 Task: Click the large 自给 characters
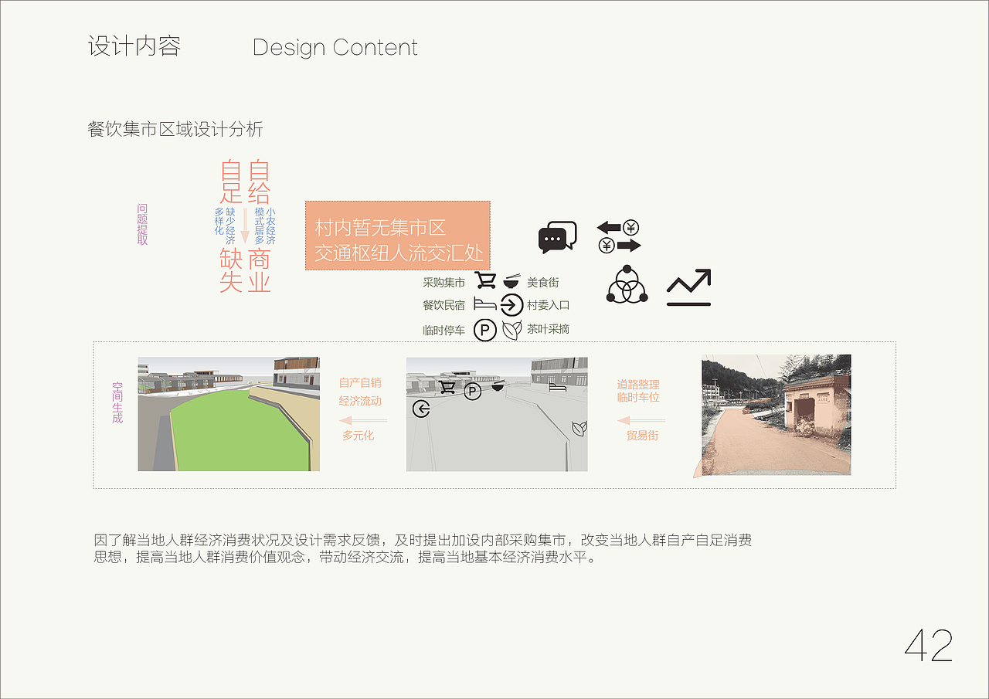259,182
